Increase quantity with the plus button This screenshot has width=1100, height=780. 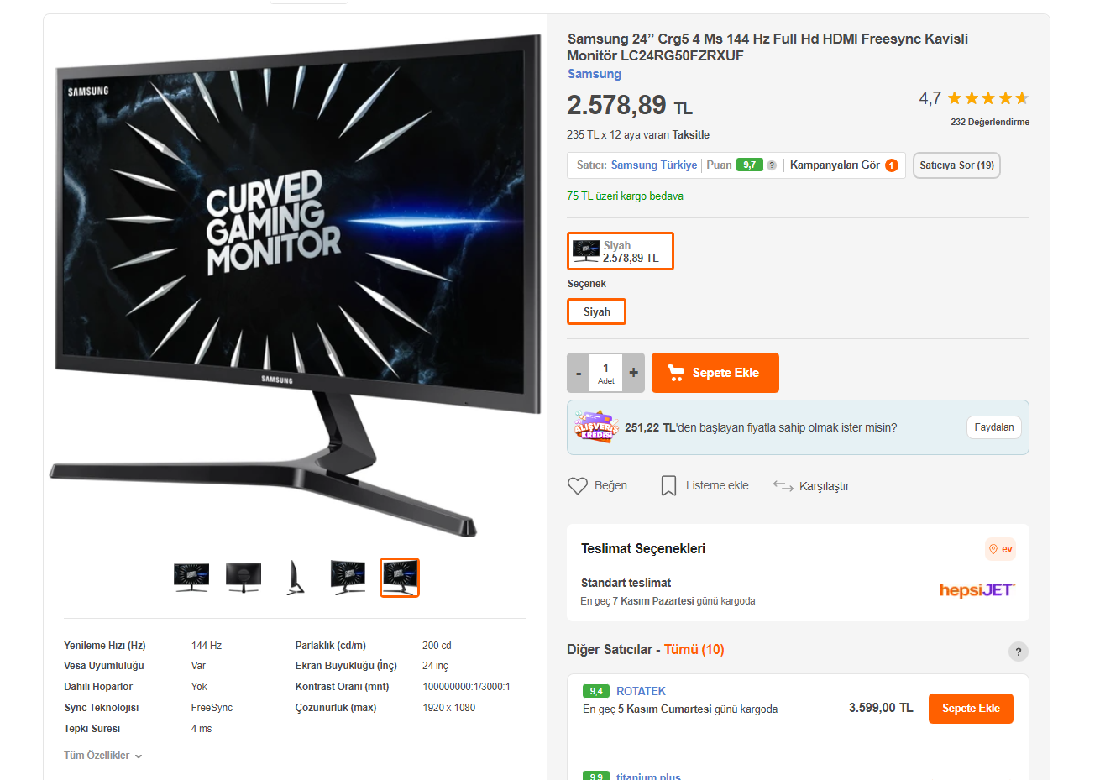pyautogui.click(x=633, y=373)
